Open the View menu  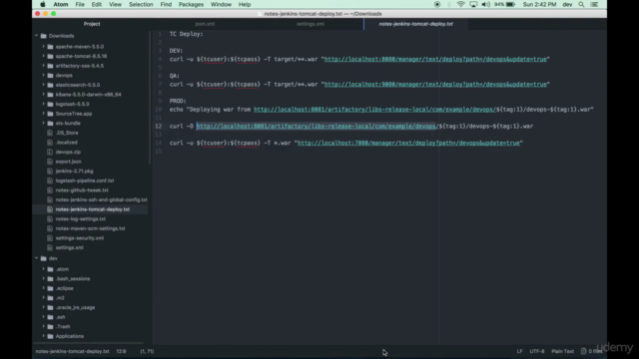point(116,4)
